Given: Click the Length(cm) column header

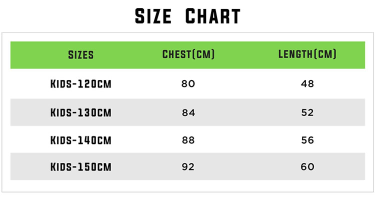Looking at the screenshot, I should pyautogui.click(x=307, y=54).
